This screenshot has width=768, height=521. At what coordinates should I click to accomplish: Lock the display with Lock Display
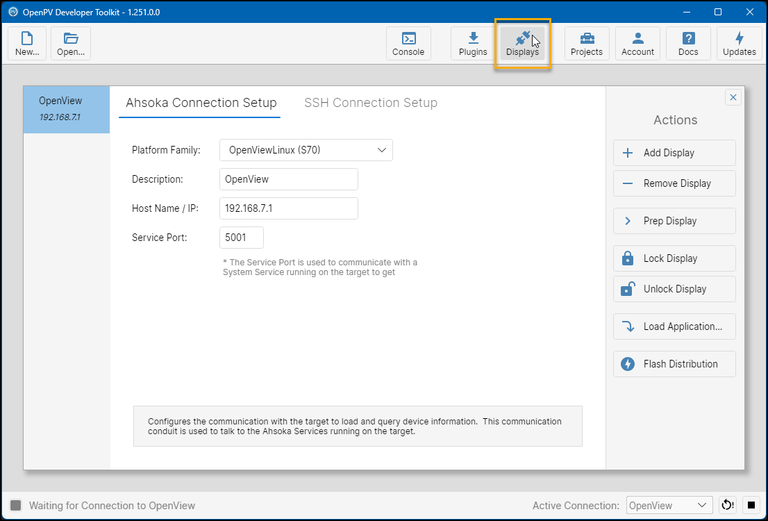674,258
